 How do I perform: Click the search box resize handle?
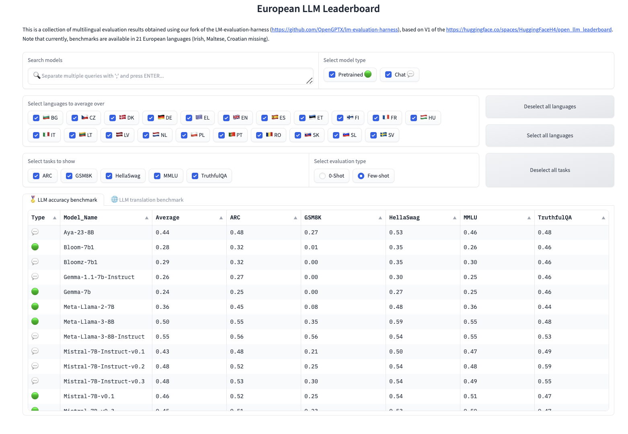point(310,81)
